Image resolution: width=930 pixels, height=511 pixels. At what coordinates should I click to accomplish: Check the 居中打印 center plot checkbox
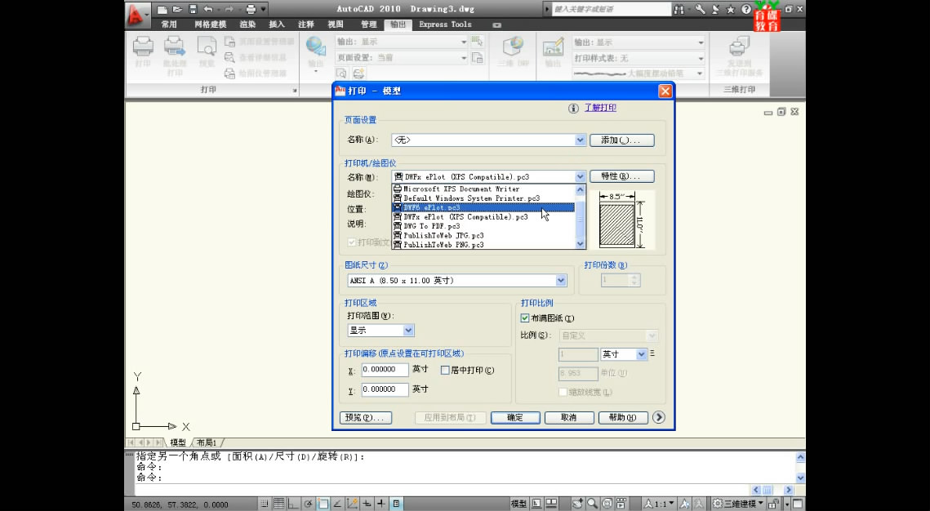pyautogui.click(x=446, y=371)
